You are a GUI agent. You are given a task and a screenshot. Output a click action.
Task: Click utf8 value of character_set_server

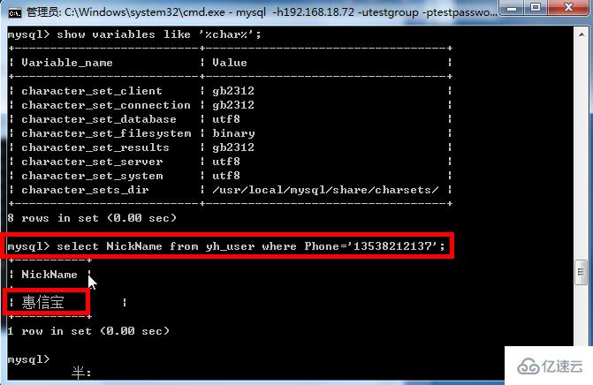226,162
